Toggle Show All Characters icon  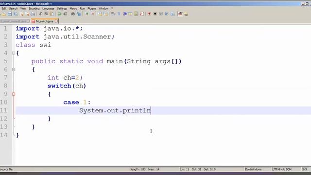(x=119, y=14)
